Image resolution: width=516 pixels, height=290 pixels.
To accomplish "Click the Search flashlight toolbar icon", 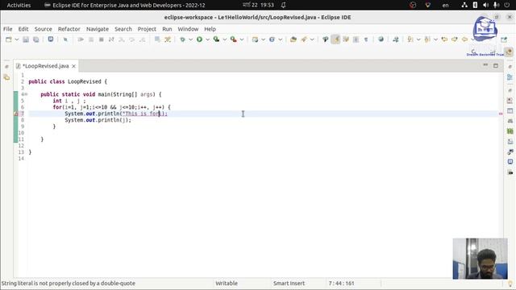I will (x=304, y=39).
